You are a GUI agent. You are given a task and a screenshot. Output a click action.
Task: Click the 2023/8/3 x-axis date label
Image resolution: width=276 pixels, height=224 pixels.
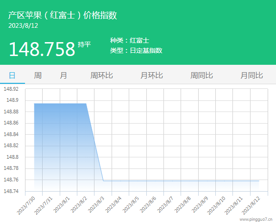(x=96, y=205)
